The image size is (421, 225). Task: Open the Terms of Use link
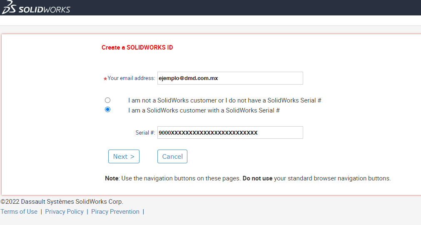[19, 212]
